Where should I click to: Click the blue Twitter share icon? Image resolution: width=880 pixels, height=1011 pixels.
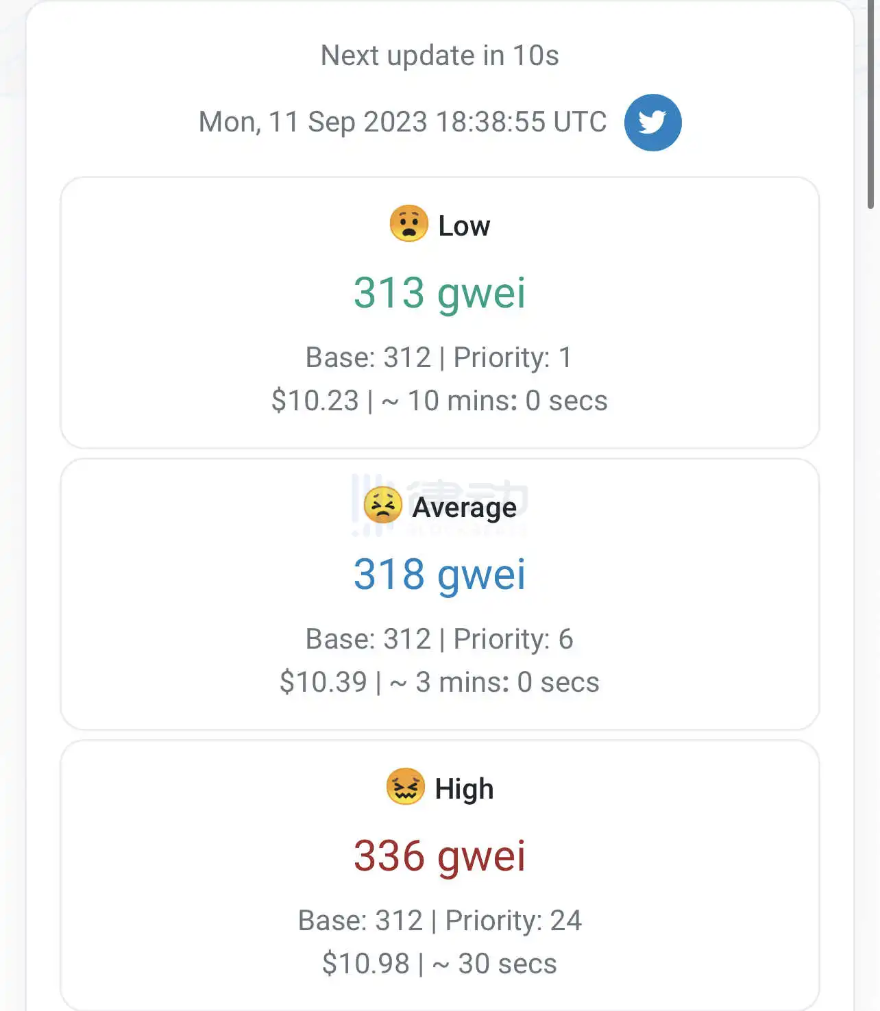pyautogui.click(x=652, y=123)
